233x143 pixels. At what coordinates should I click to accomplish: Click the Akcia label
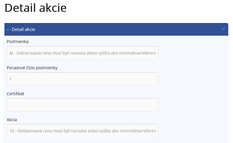pyautogui.click(x=12, y=120)
